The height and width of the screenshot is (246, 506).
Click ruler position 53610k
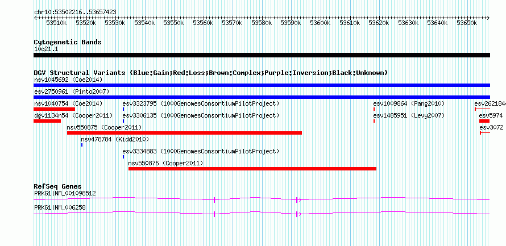(x=350, y=23)
